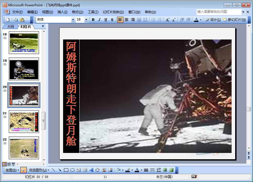Image resolution: width=253 pixels, height=182 pixels.
Task: Open the 文件 menu
Action: coord(18,12)
